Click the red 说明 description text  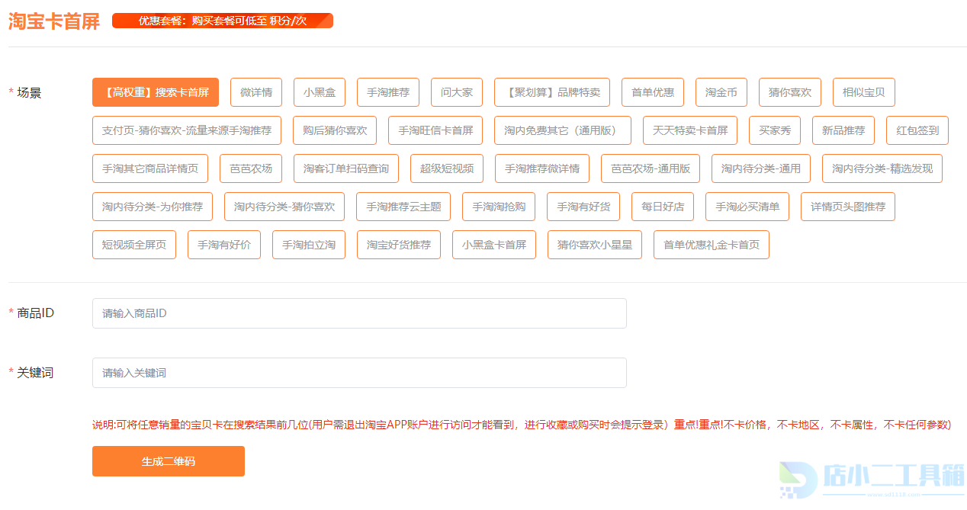click(x=522, y=425)
